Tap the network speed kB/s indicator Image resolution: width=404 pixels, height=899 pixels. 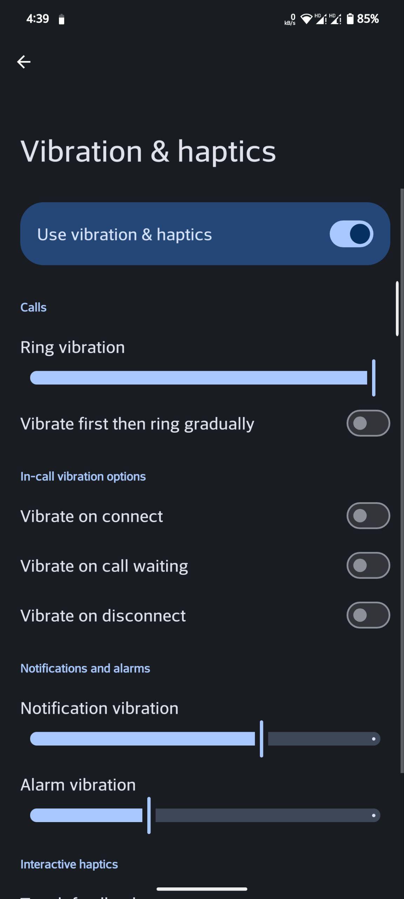[x=290, y=20]
